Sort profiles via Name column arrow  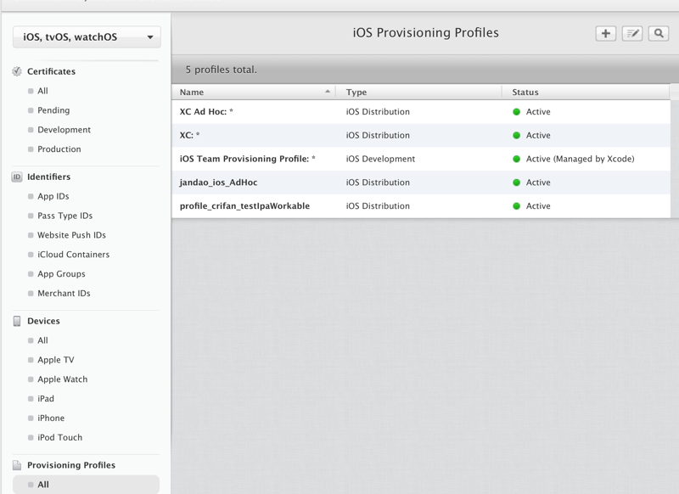click(x=328, y=92)
